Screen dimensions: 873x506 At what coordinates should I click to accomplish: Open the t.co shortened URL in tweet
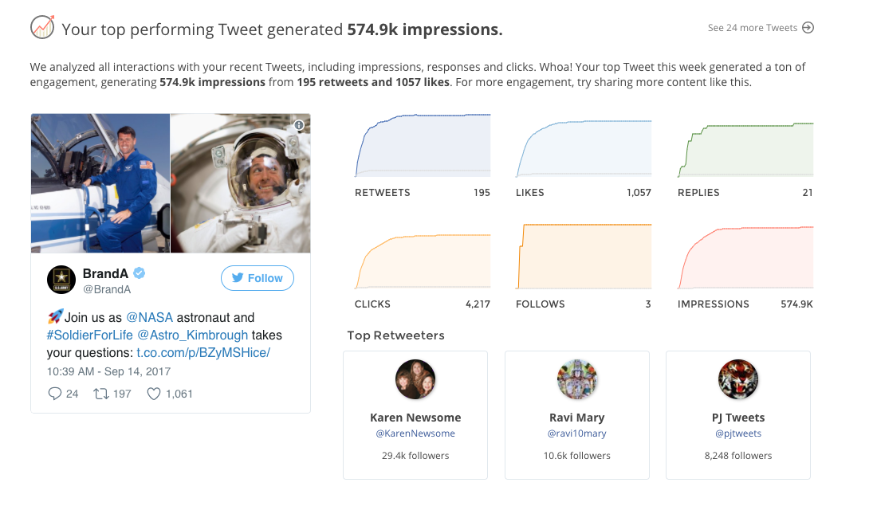[203, 352]
